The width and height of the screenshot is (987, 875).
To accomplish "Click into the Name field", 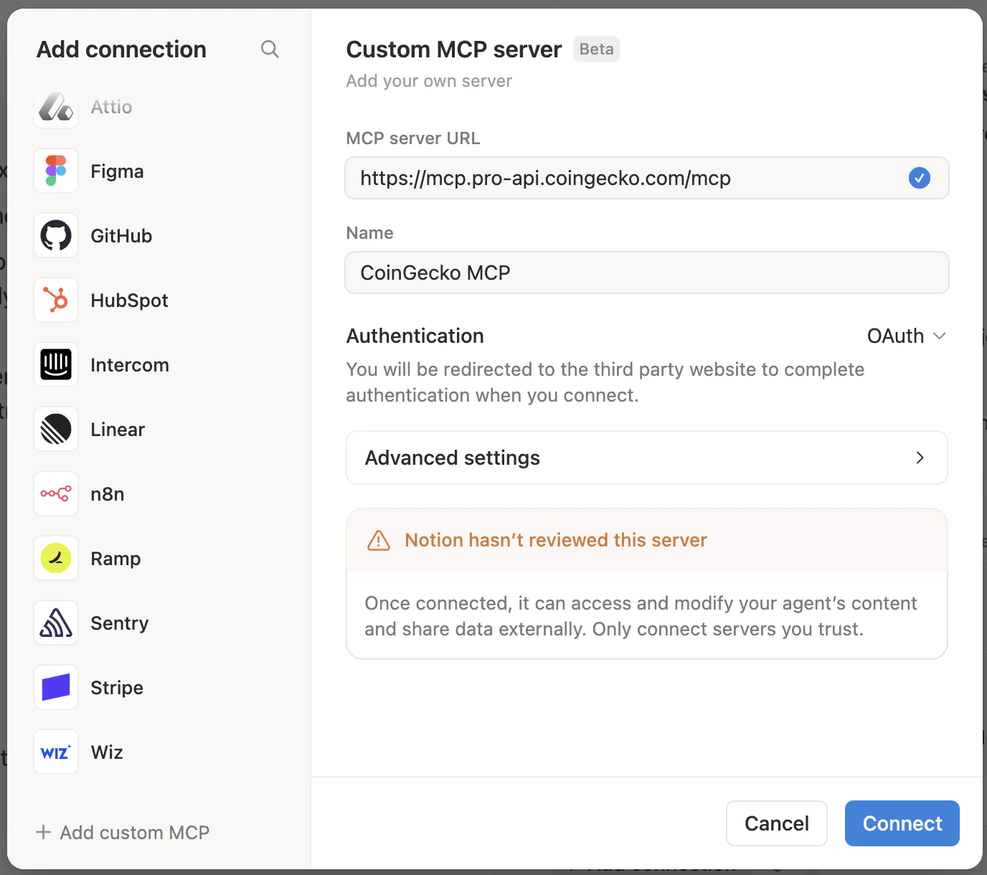I will pyautogui.click(x=647, y=273).
